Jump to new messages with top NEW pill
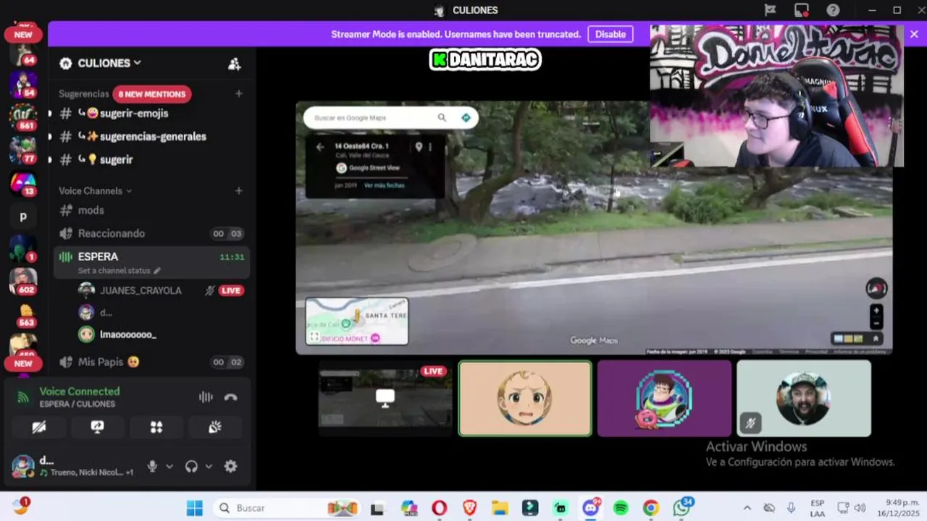This screenshot has width=927, height=521. [23, 34]
